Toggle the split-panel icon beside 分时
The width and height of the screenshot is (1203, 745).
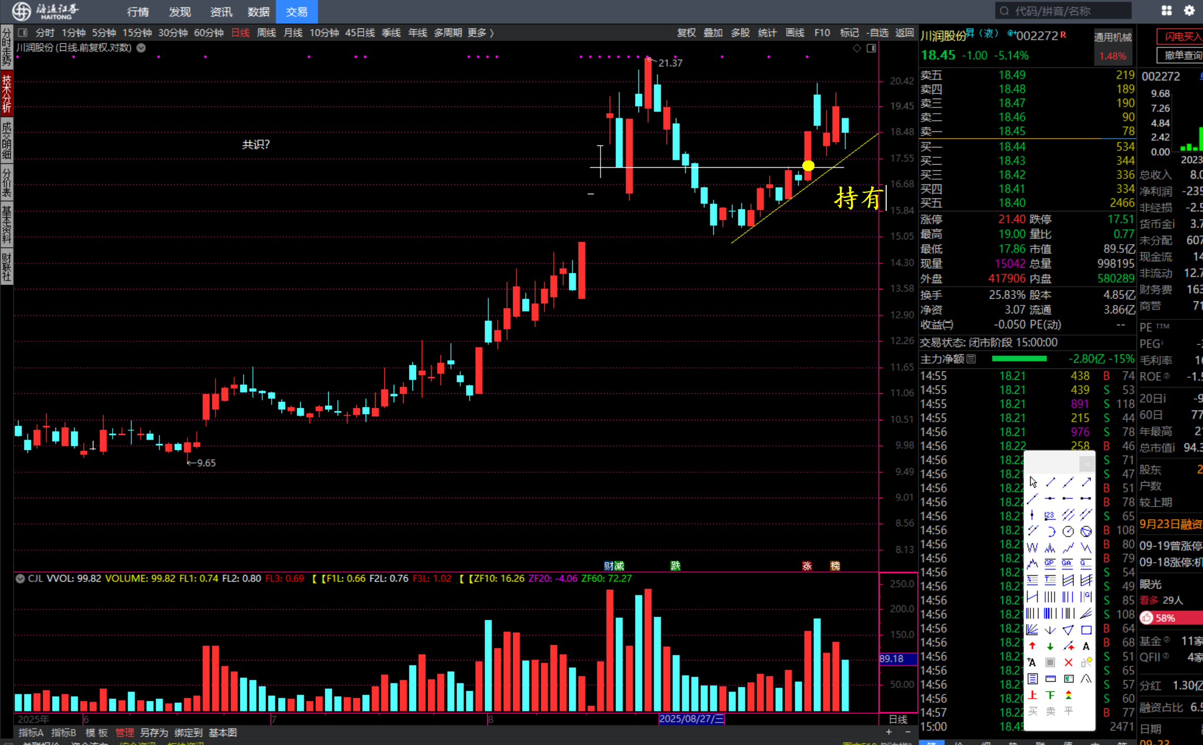click(x=22, y=33)
